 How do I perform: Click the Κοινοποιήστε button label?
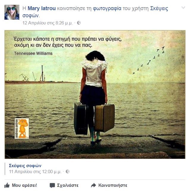(113, 185)
